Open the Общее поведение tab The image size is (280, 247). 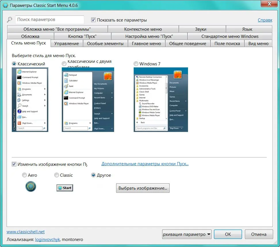point(188,44)
